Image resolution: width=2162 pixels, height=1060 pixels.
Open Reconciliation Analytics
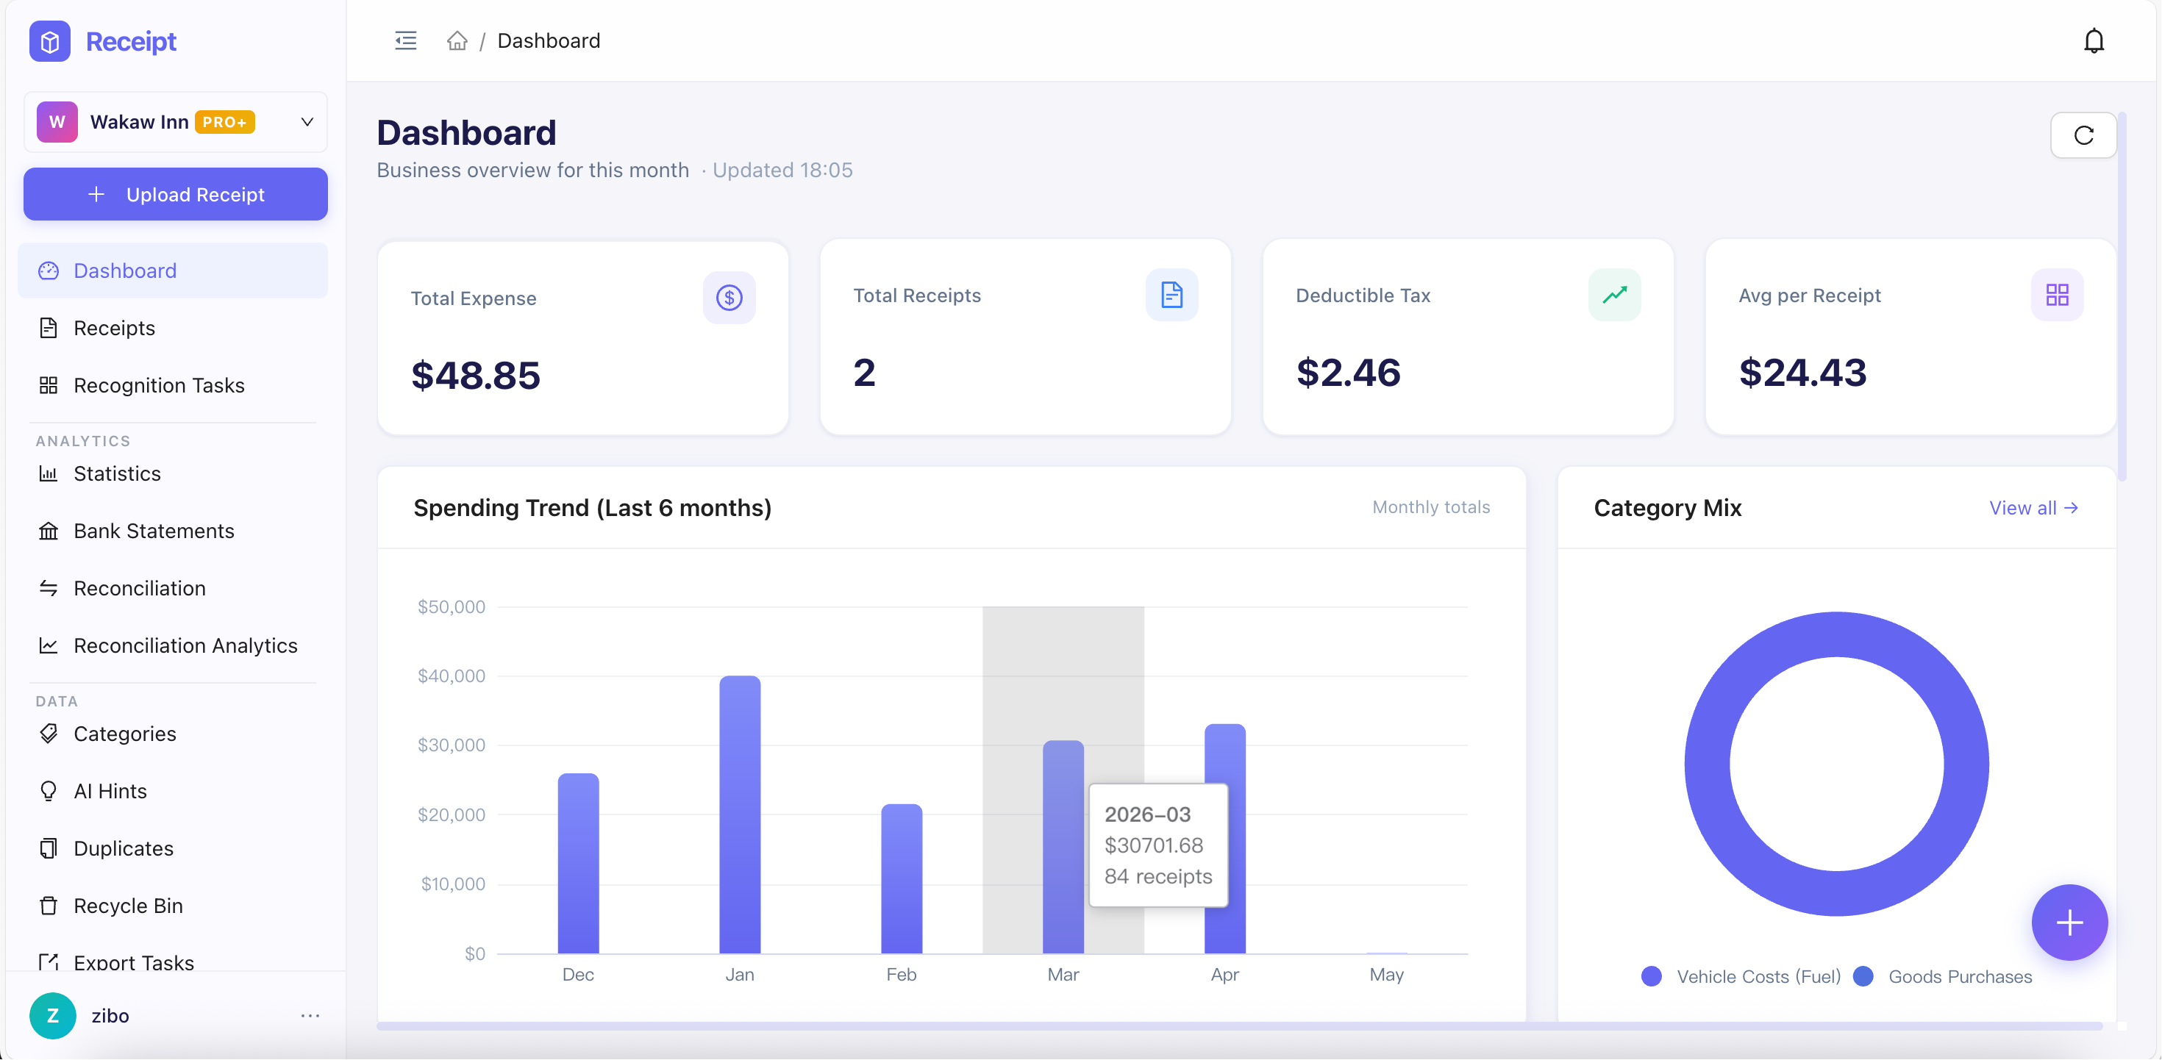(x=173, y=645)
